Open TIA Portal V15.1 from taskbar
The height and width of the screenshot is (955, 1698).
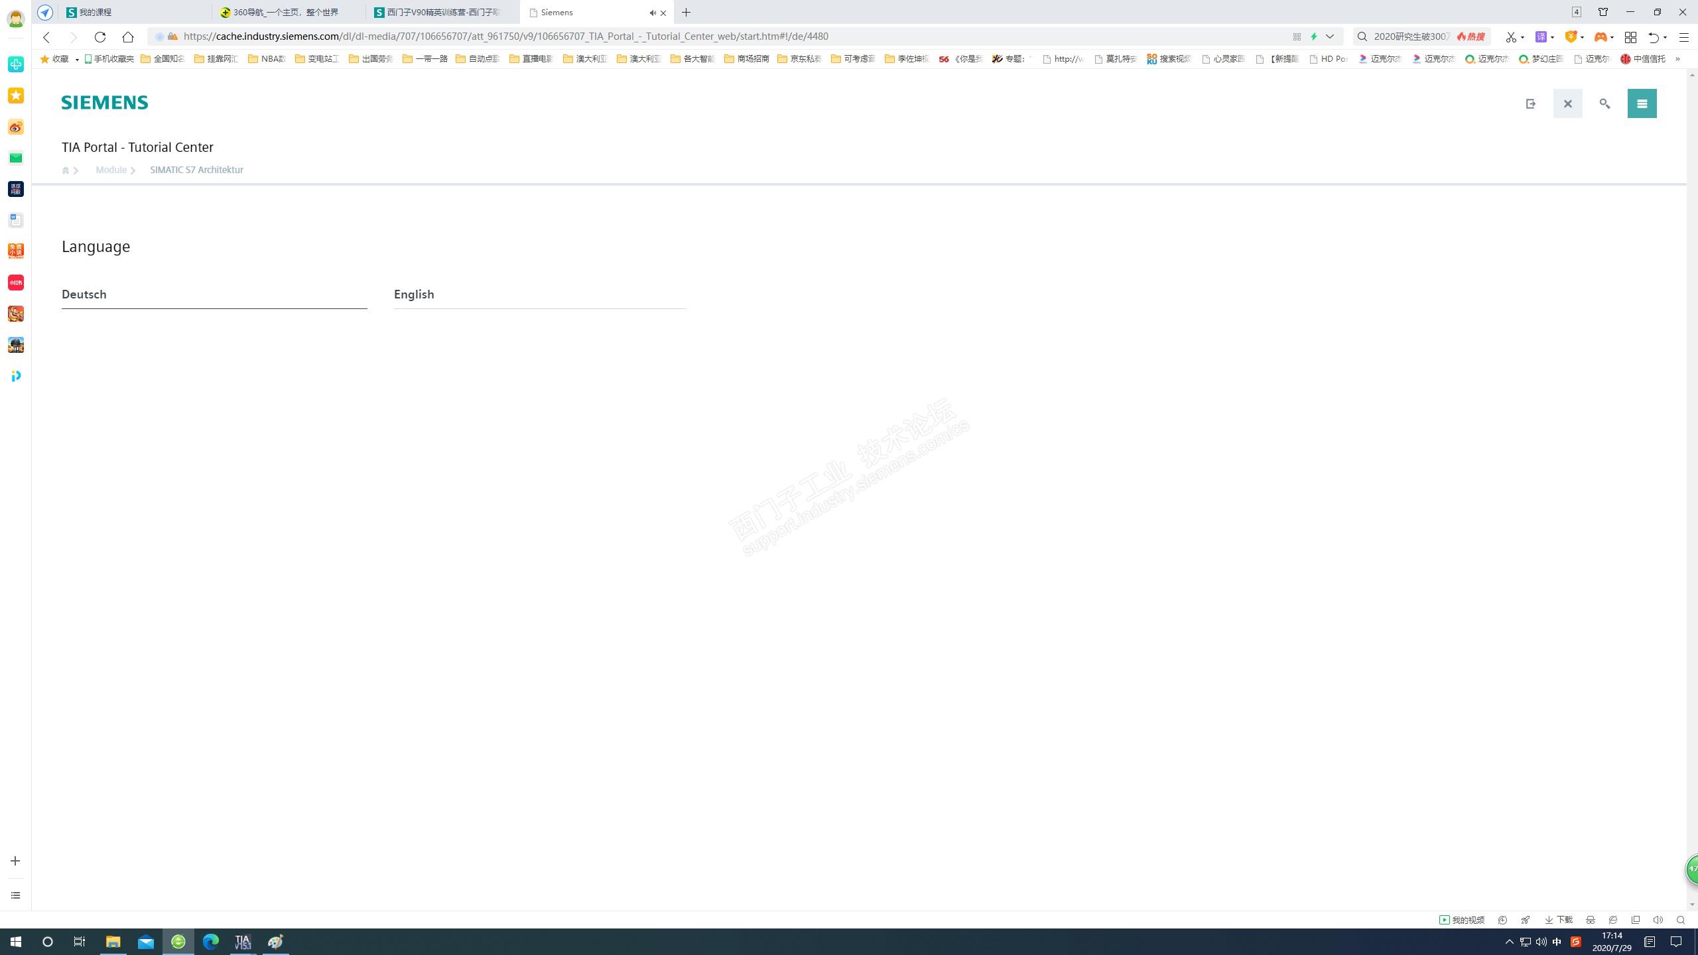coord(243,942)
